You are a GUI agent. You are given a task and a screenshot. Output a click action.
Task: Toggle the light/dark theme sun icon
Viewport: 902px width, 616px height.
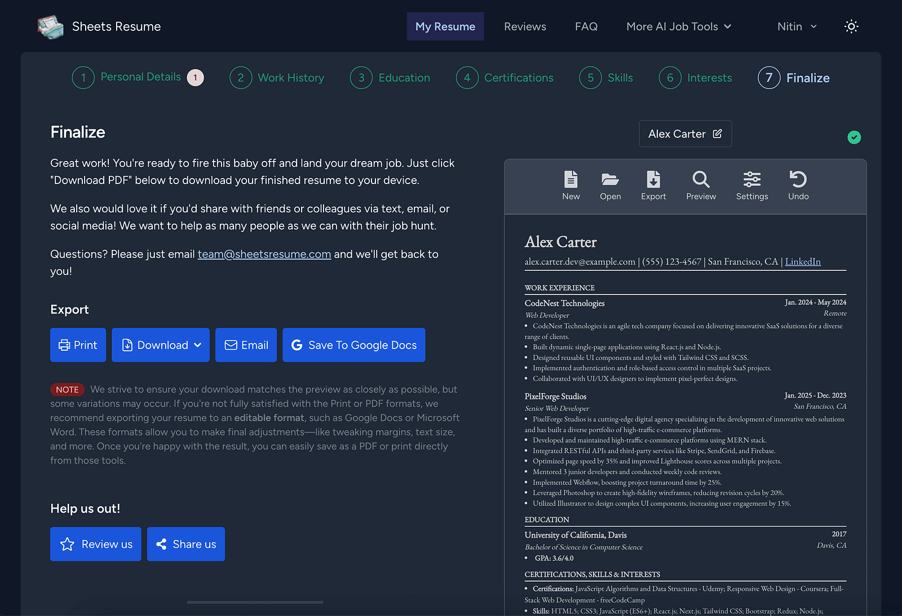pyautogui.click(x=851, y=26)
